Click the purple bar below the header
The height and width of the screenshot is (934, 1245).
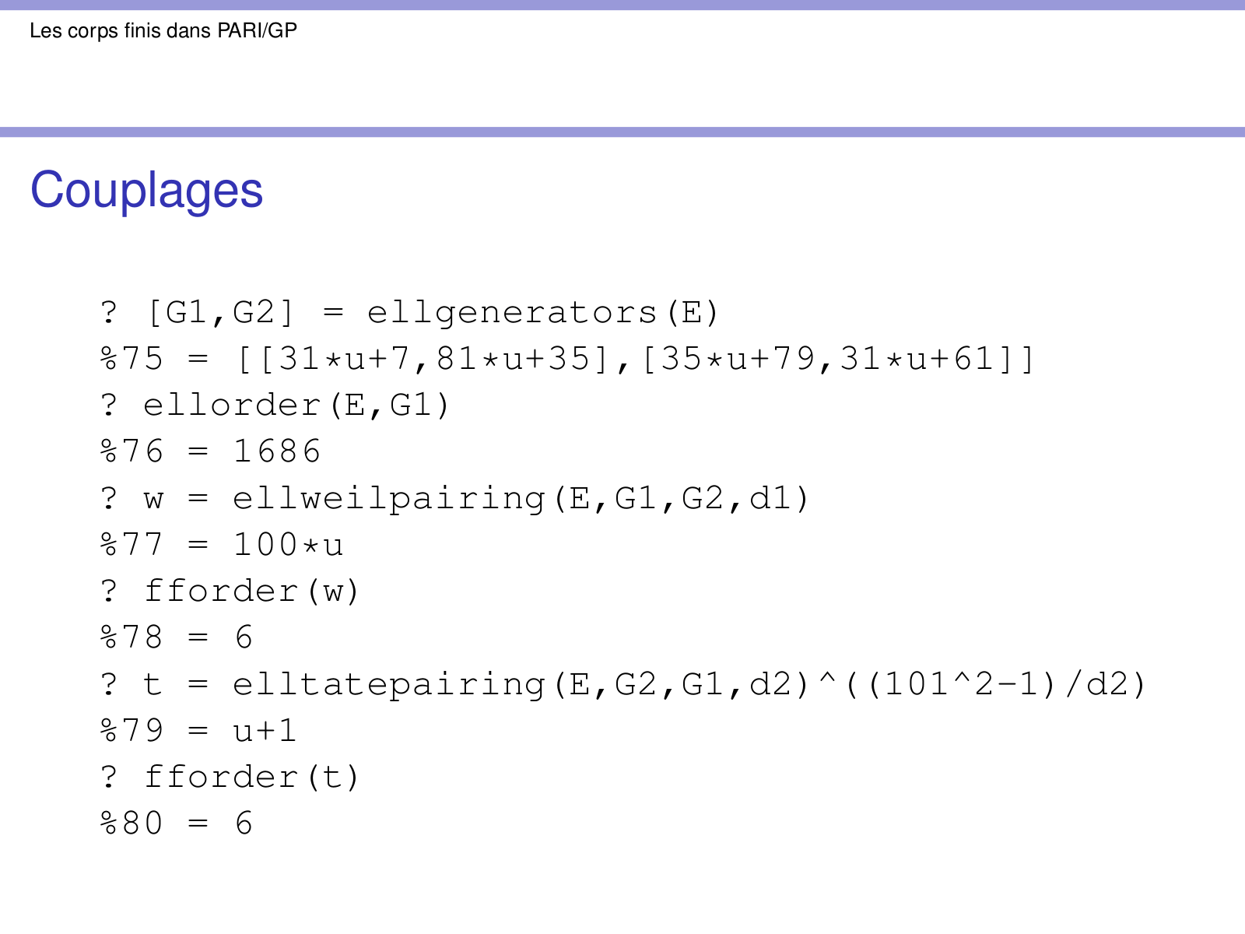tap(622, 132)
